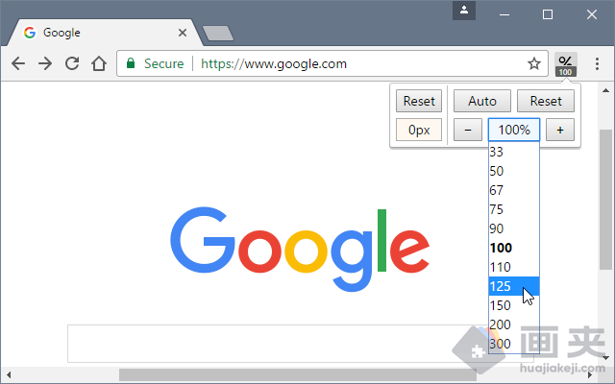615x384 pixels.
Task: Bookmark the page with the star icon
Action: coord(534,63)
